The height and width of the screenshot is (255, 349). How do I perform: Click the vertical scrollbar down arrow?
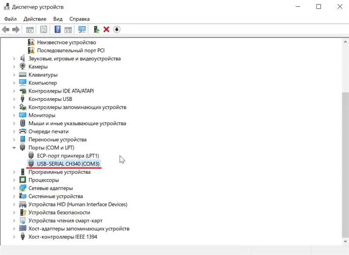click(x=345, y=241)
